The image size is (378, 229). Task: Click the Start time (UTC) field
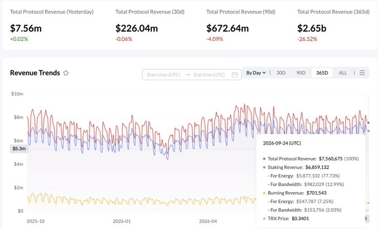[163, 75]
